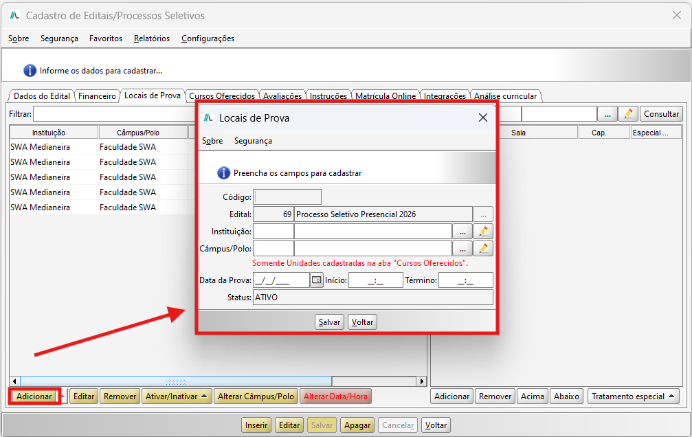
Task: Click the app logo in Locais de Prova title bar
Action: [x=208, y=118]
